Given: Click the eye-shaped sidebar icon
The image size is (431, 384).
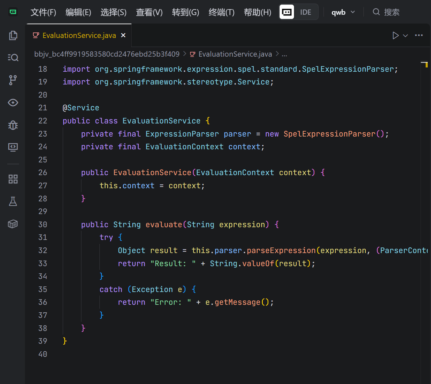Looking at the screenshot, I should [13, 103].
